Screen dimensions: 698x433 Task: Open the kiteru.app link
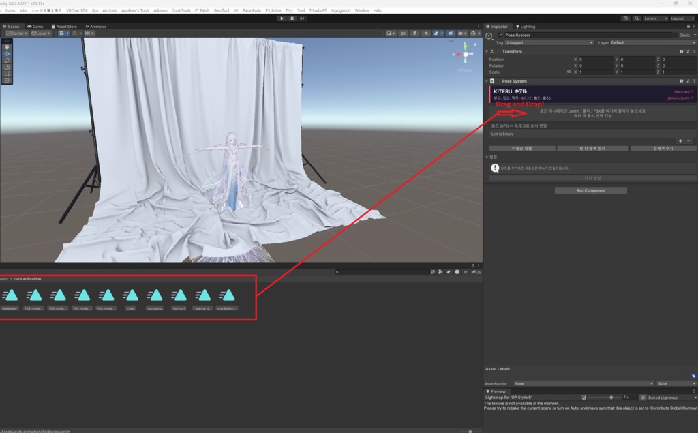[683, 92]
